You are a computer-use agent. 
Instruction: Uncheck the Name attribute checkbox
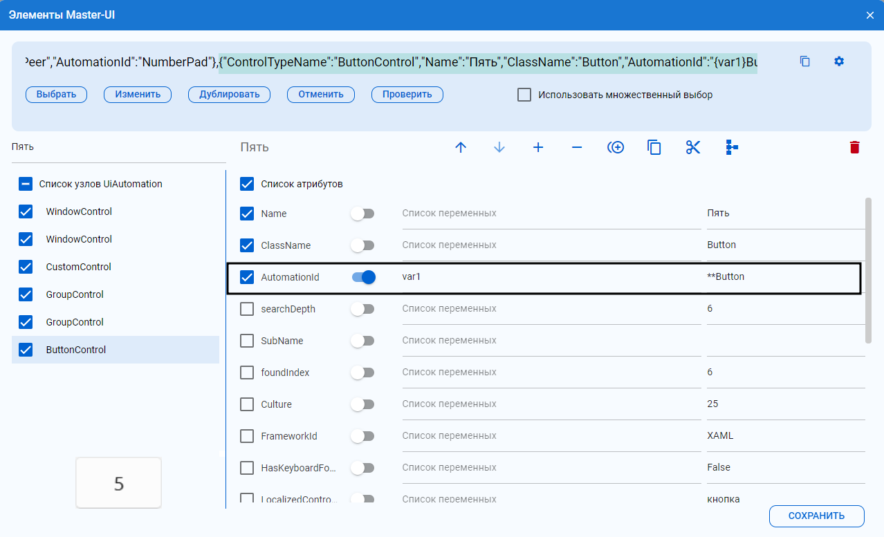247,214
